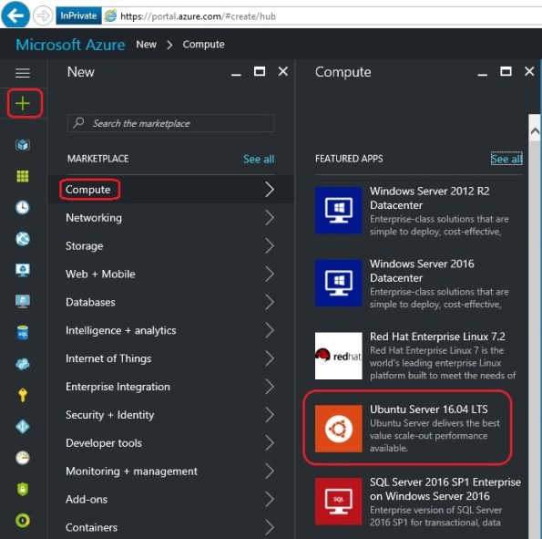The height and width of the screenshot is (539, 542).
Task: Open Recent clock icon in sidebar
Action: [23, 207]
